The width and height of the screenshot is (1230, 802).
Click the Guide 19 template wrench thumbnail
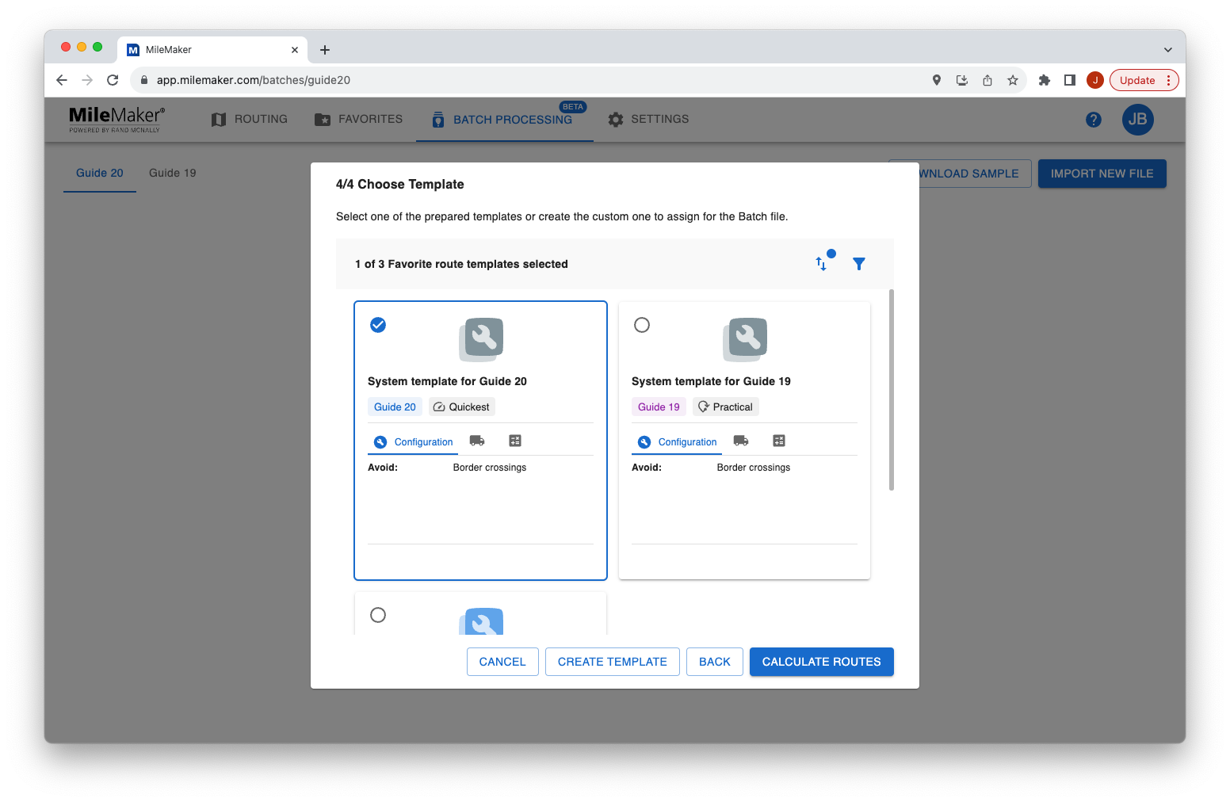(745, 339)
